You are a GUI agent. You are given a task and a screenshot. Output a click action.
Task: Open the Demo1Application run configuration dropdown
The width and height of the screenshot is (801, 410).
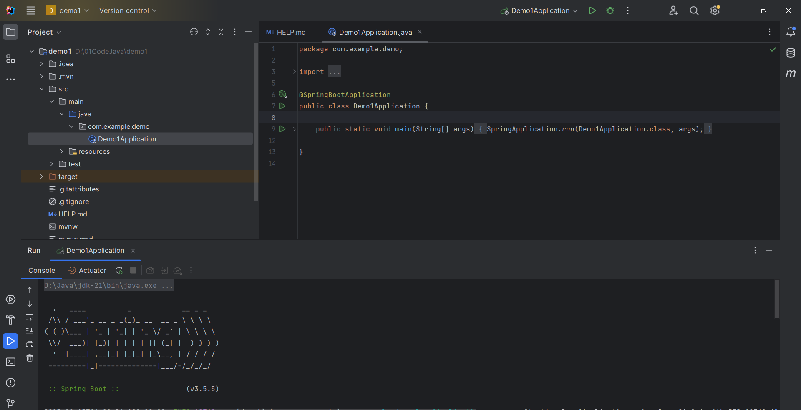539,10
